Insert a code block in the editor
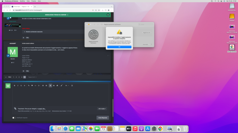 [x=35, y=85]
